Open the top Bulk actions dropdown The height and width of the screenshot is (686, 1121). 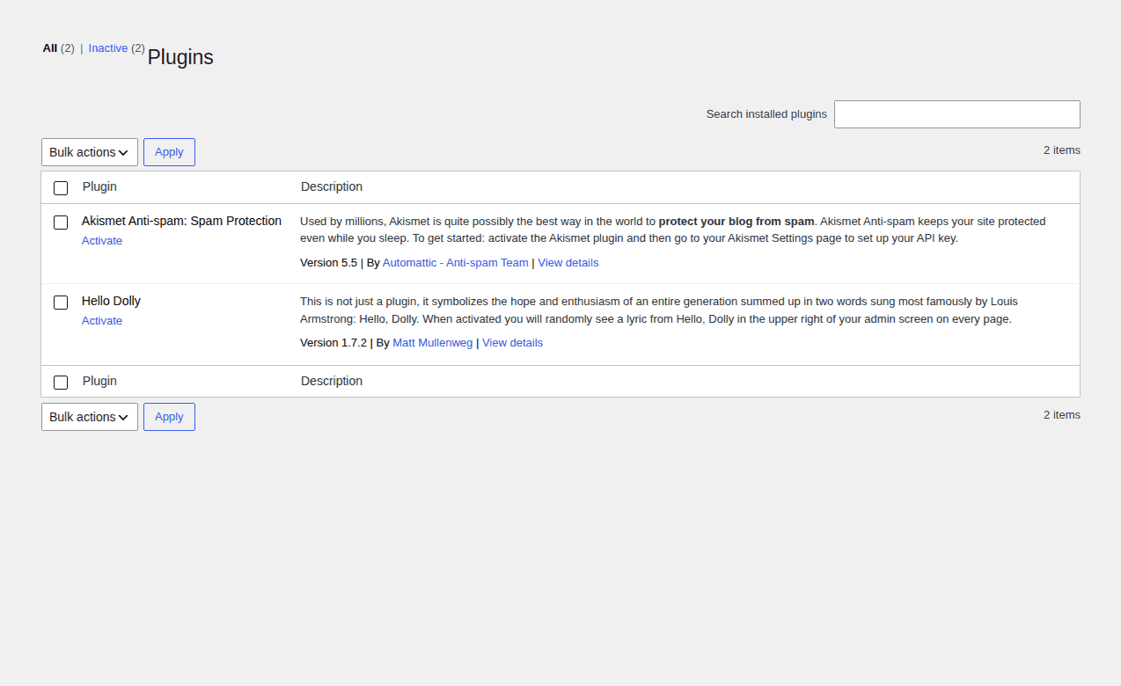point(90,152)
